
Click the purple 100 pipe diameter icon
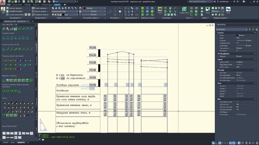coord(19,69)
